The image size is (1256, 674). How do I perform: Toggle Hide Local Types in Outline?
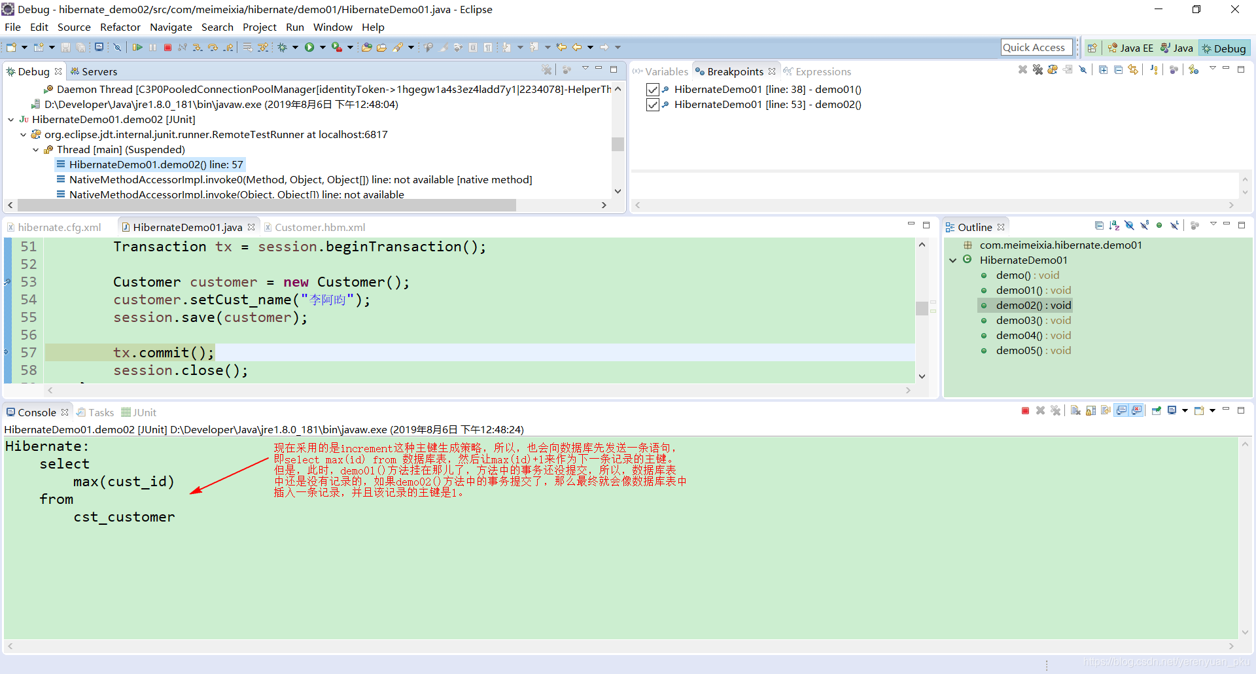pos(1174,226)
